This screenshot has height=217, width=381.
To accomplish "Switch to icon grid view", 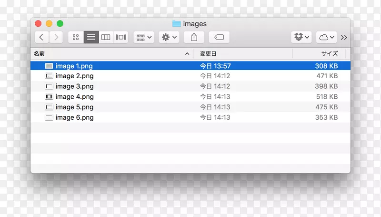I will coord(76,37).
